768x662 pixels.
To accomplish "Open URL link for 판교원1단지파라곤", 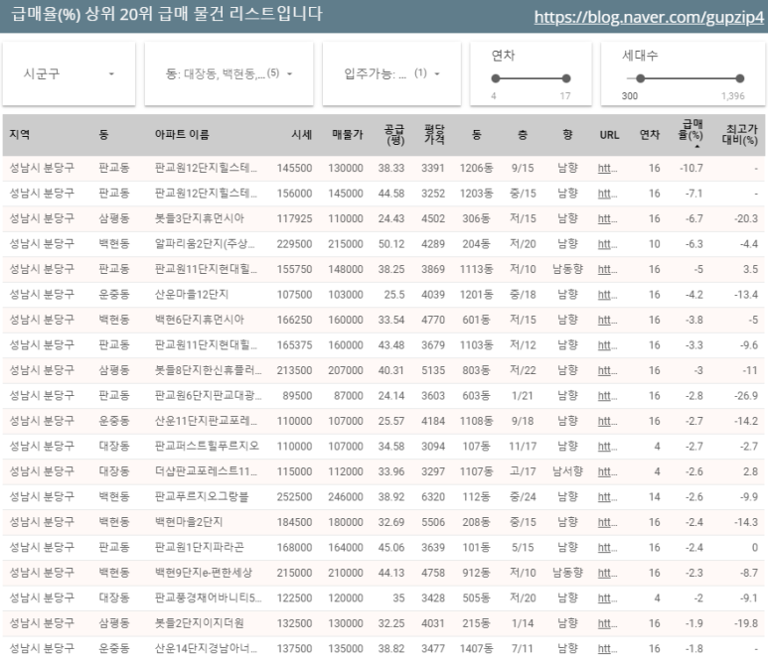I will (607, 548).
